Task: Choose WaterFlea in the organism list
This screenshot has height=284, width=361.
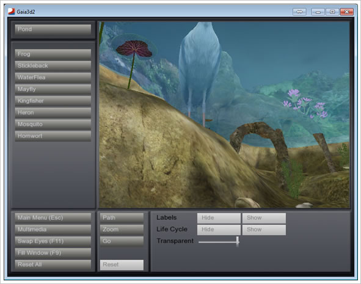Action: [53, 78]
